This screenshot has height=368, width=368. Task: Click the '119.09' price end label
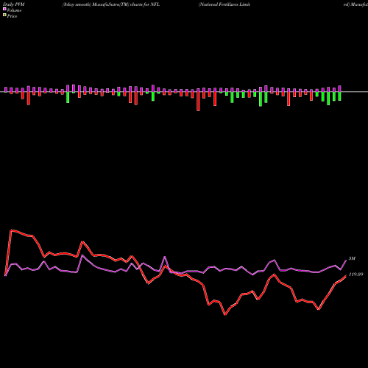355,275
